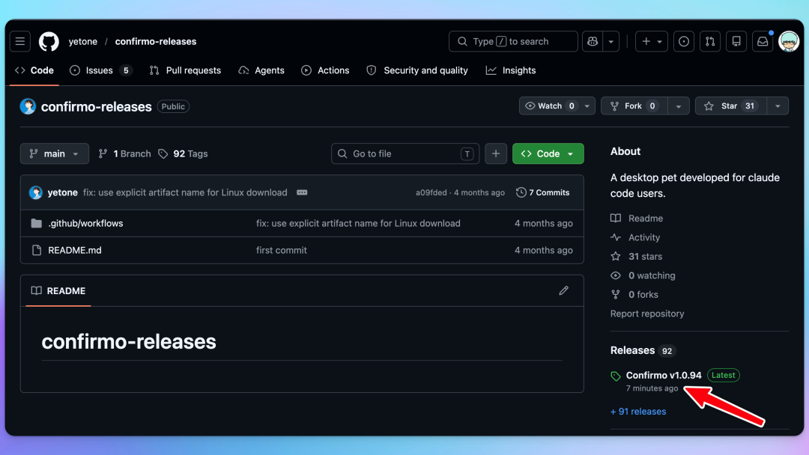This screenshot has height=455, width=809.
Task: Open the Copilot chat icon
Action: 593,41
